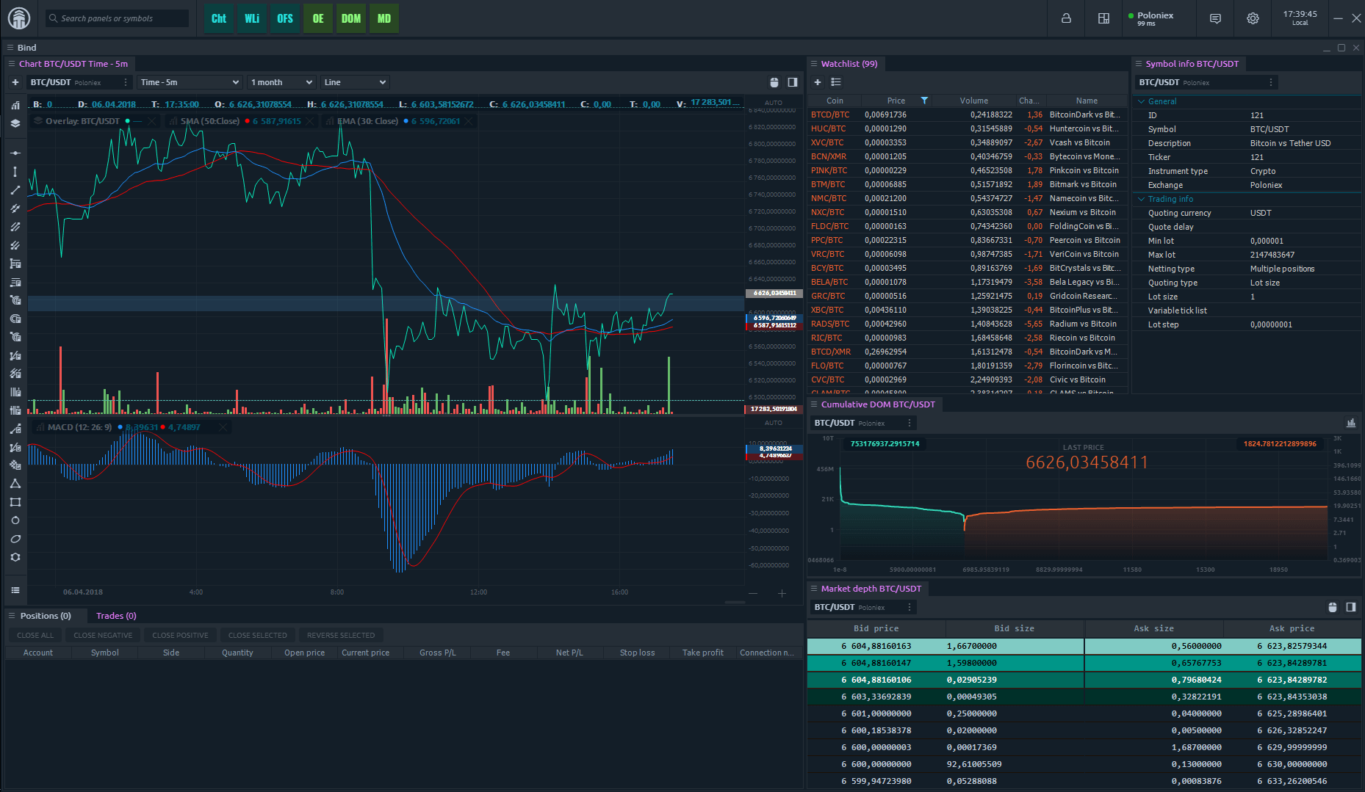The height and width of the screenshot is (792, 1365).
Task: Select the rectangle drawing tool
Action: click(15, 501)
